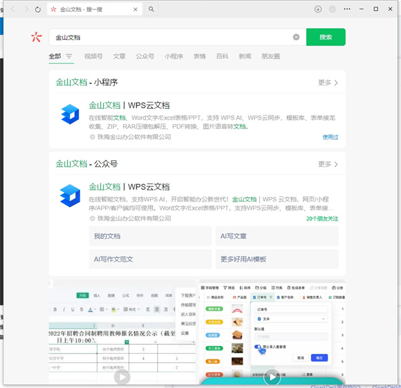The image size is (401, 388).
Task: Go back with the back arrow
Action: pyautogui.click(x=13, y=9)
